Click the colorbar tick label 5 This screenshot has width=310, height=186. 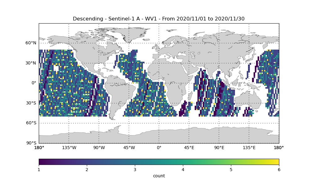click(x=231, y=170)
